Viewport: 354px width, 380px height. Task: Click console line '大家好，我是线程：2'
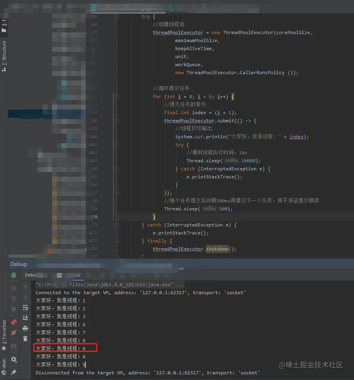point(61,309)
